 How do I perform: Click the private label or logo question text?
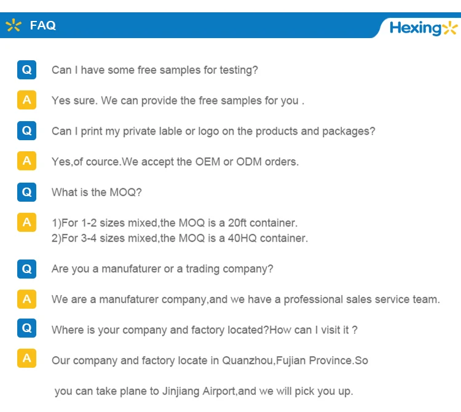coord(213,131)
